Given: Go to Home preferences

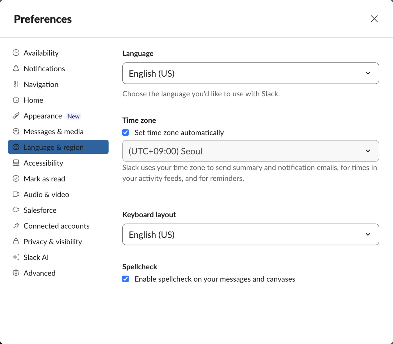Looking at the screenshot, I should (58, 100).
